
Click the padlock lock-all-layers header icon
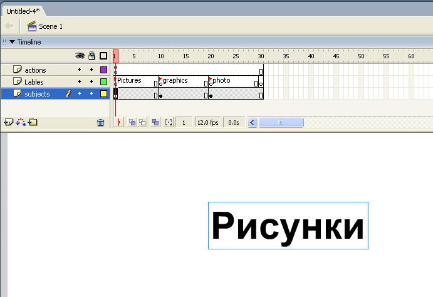tap(91, 56)
